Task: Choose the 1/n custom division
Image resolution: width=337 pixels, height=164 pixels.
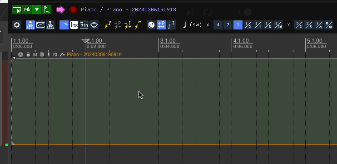Action: coord(319,25)
